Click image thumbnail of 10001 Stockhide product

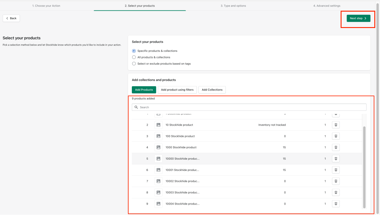(x=158, y=170)
